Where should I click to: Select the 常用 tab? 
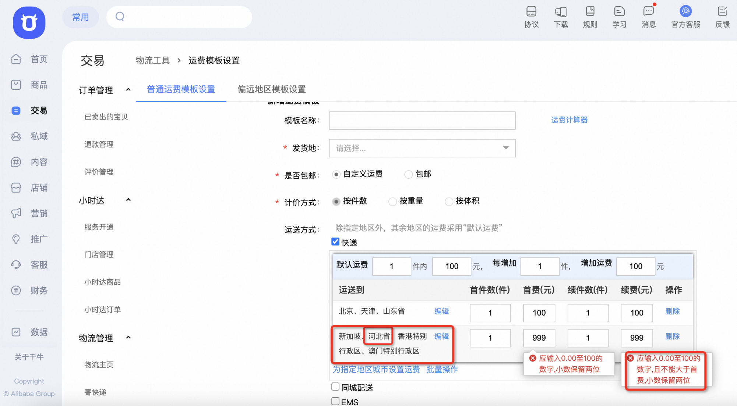81,17
